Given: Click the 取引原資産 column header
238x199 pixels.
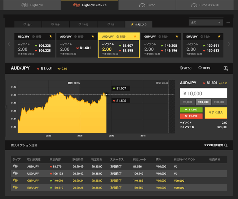Looking at the screenshot, I should click(34, 160).
